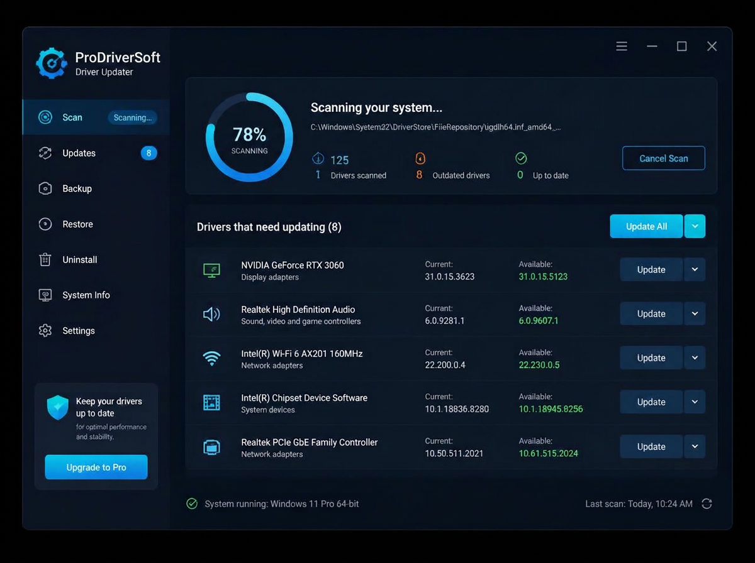Viewport: 755px width, 563px height.
Task: Expand options for NVIDIA GeForce RTX 3060 update
Action: pyautogui.click(x=695, y=270)
